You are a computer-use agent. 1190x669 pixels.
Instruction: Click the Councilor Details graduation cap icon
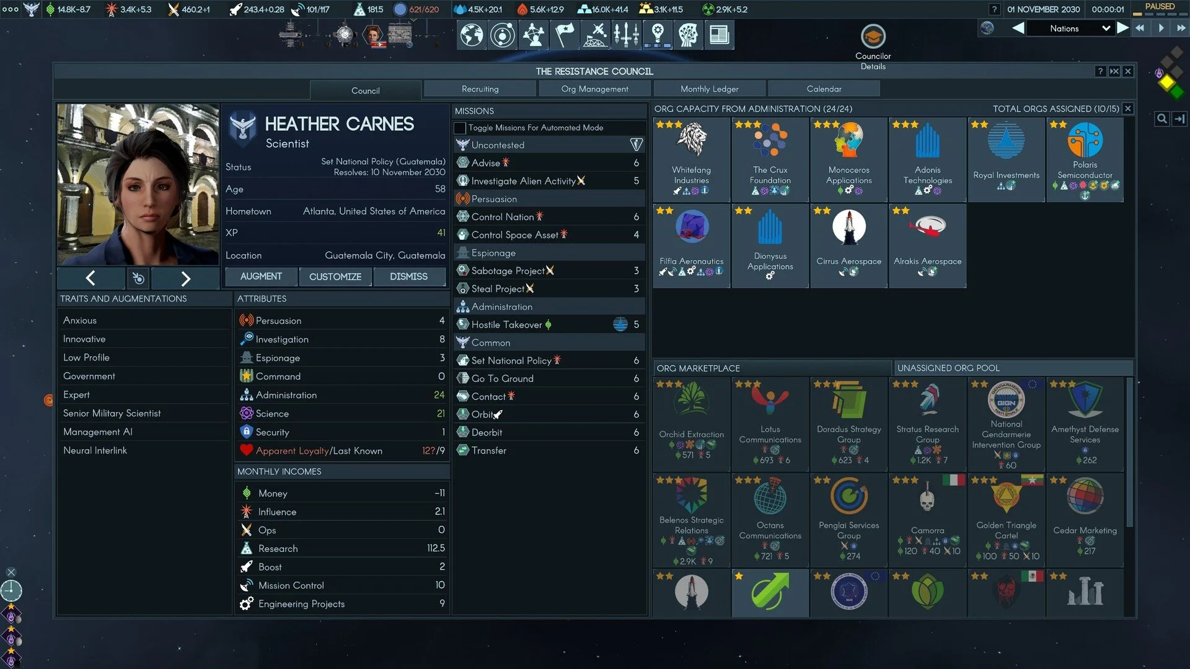tap(873, 37)
